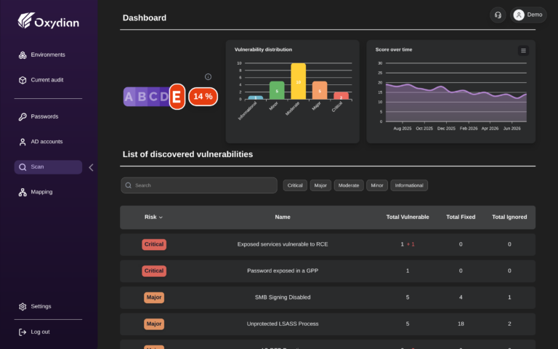Click the Current audit cube icon
Image resolution: width=558 pixels, height=349 pixels.
[x=23, y=80]
